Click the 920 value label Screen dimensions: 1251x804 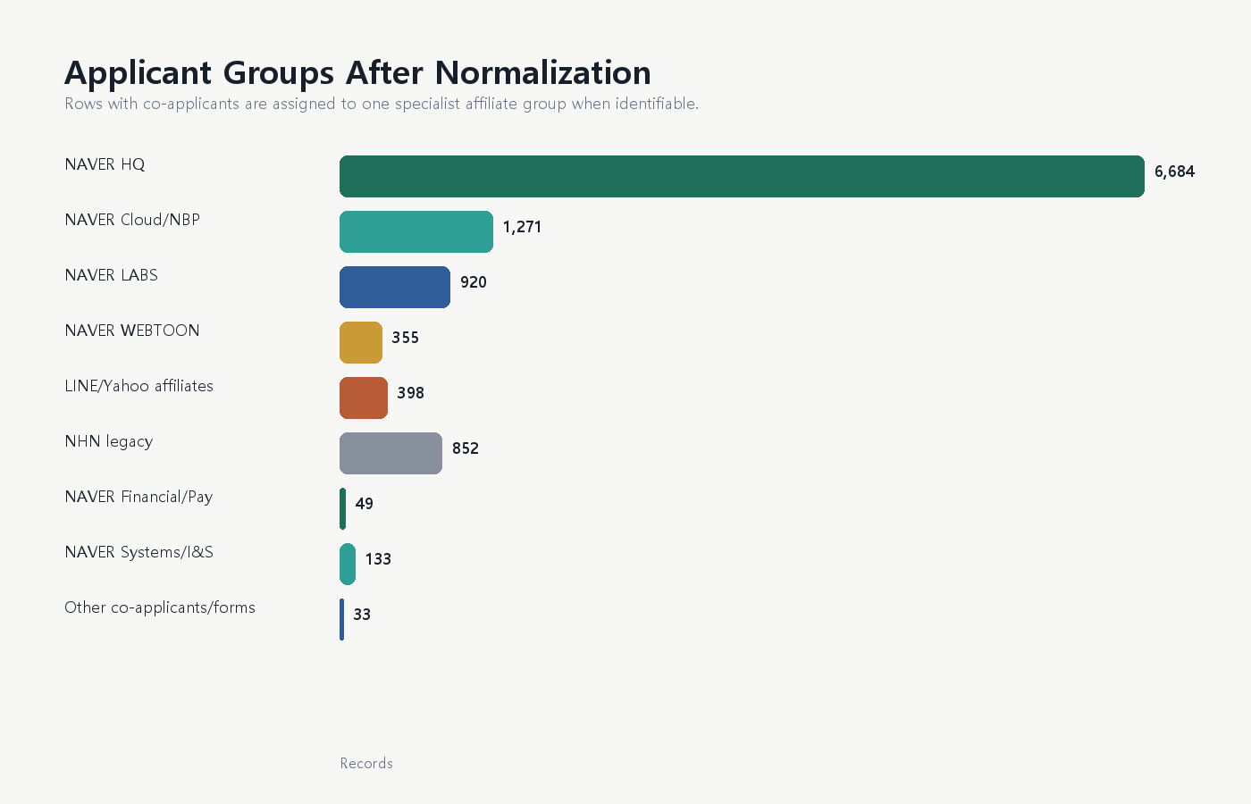pyautogui.click(x=473, y=282)
